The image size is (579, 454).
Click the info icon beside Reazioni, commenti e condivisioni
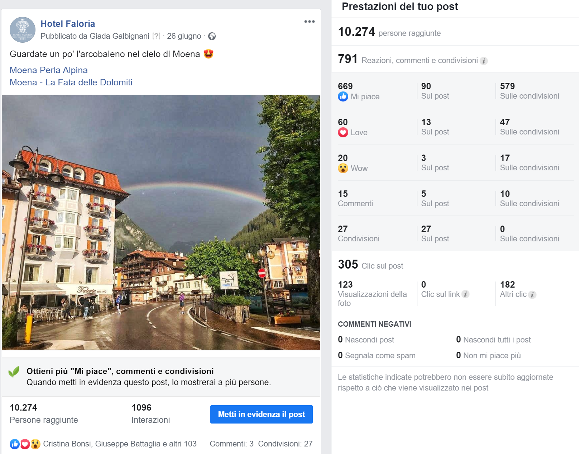tap(484, 61)
